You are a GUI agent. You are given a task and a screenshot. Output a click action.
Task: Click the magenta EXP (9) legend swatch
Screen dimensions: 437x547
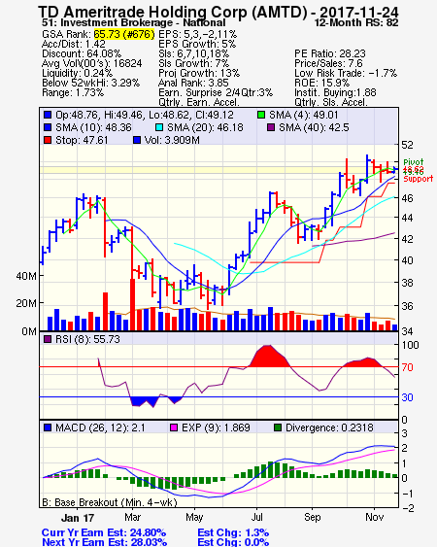coord(174,427)
